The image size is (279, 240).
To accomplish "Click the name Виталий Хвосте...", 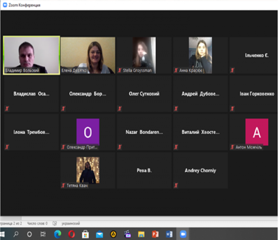I will [x=201, y=132].
